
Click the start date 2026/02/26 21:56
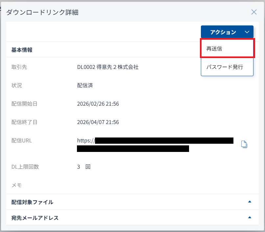coord(98,104)
